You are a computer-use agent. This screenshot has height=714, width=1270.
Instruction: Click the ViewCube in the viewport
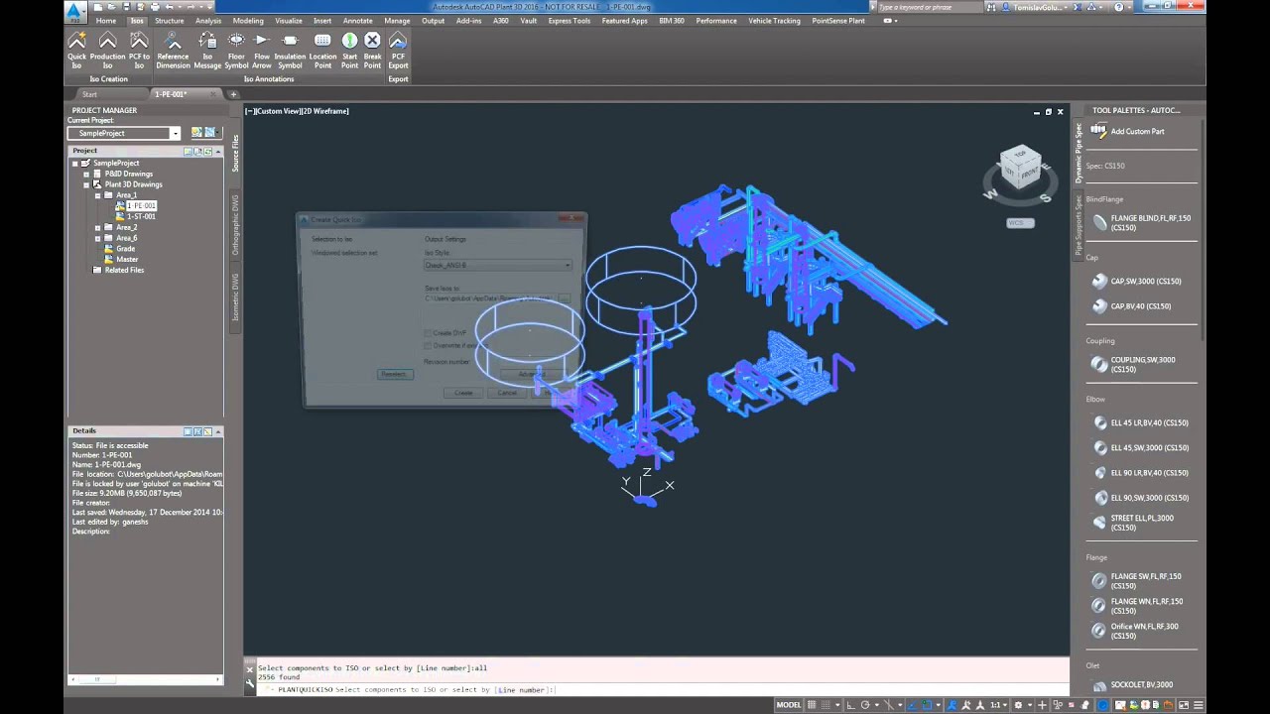pyautogui.click(x=1020, y=169)
